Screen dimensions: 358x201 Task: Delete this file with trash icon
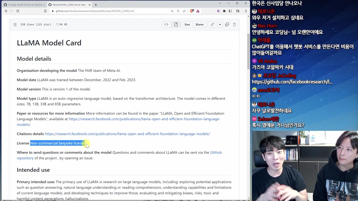234,24
